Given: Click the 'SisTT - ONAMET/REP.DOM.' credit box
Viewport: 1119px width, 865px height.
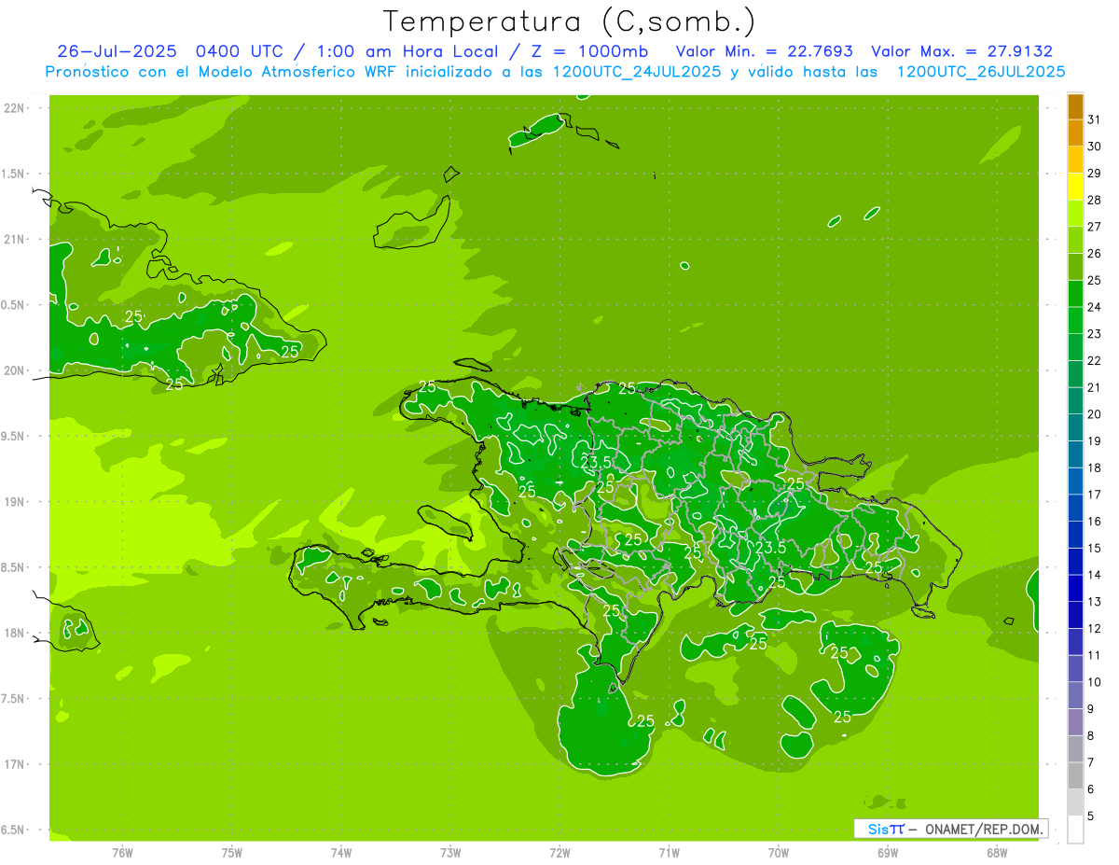Looking at the screenshot, I should tap(950, 829).
